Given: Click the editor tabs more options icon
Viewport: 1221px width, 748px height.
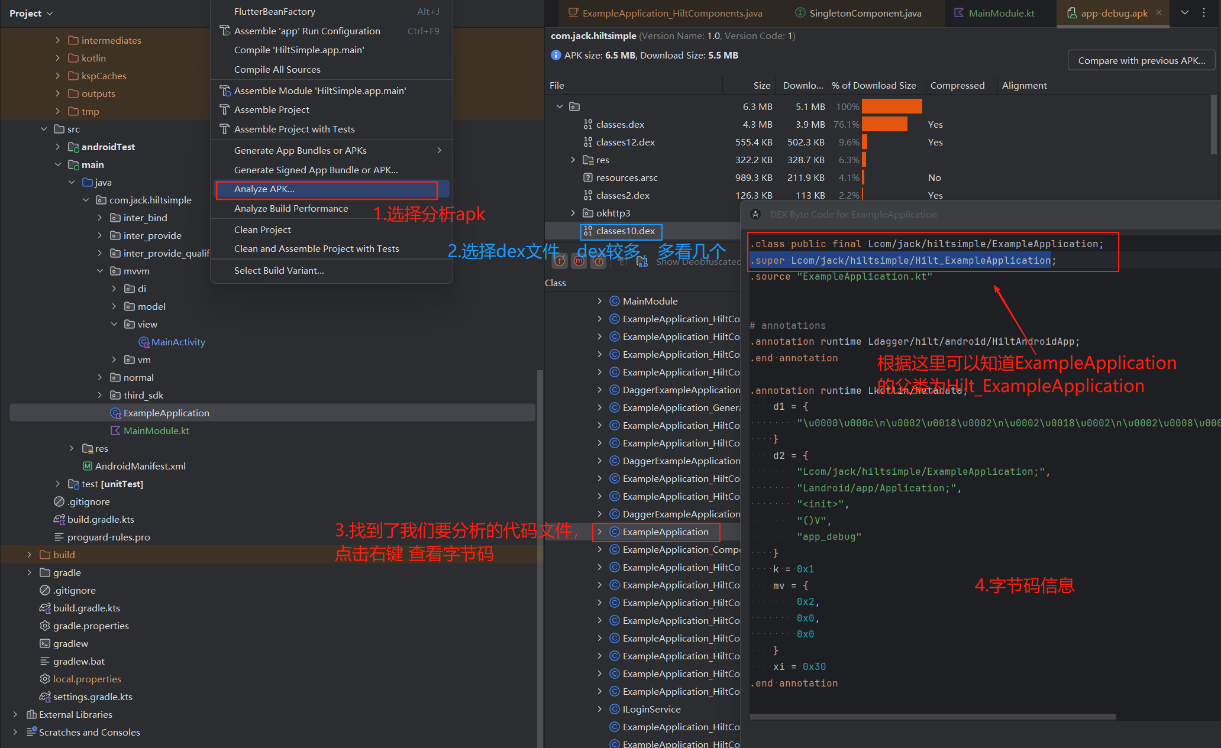Looking at the screenshot, I should click(x=1204, y=12).
